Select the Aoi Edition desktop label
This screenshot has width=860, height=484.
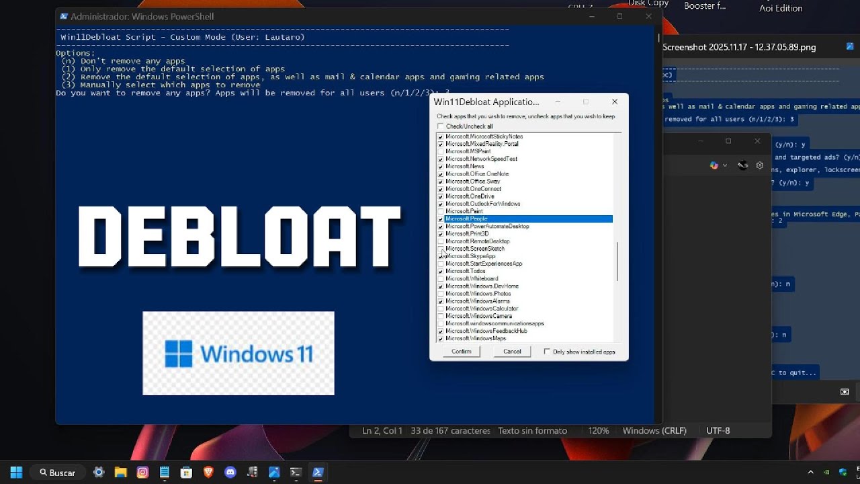[x=781, y=8]
